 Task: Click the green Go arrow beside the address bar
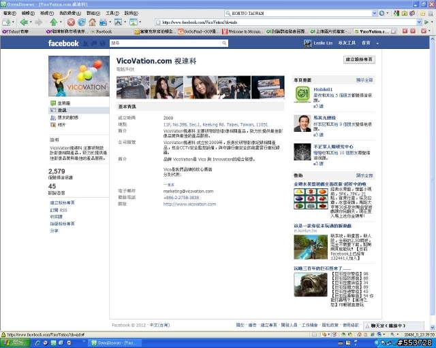point(426,22)
